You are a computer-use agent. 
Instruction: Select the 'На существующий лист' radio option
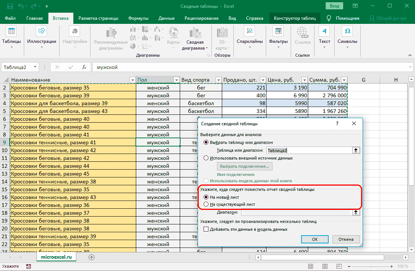coord(206,204)
